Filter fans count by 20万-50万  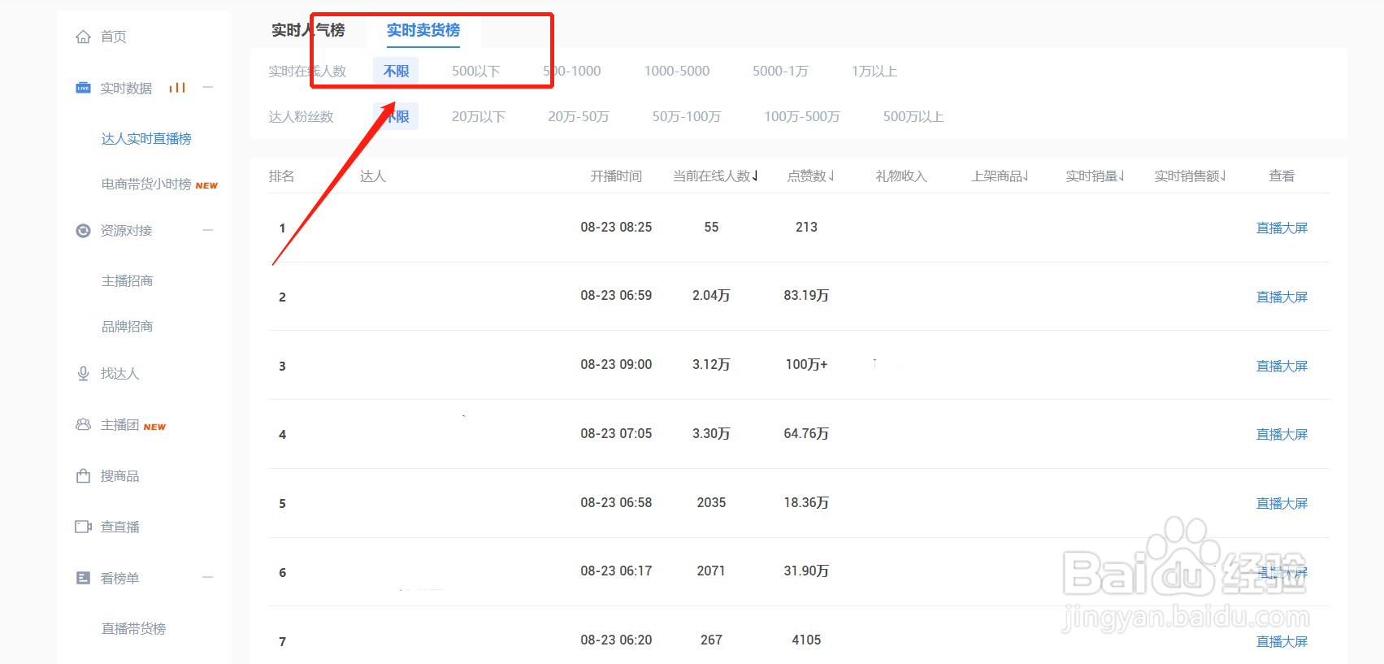(x=579, y=117)
